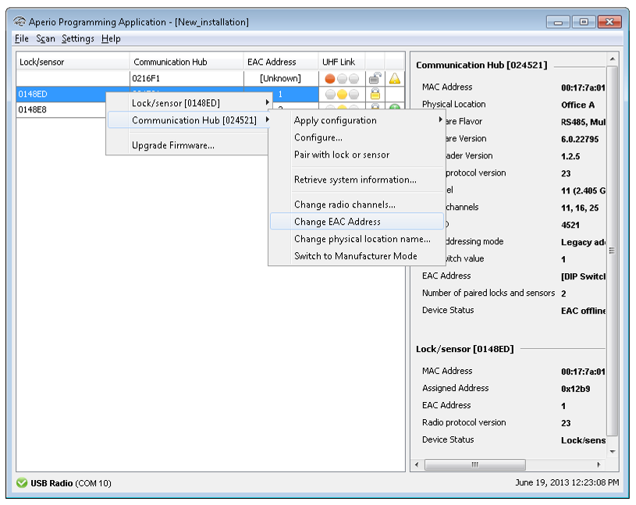Click the horizontal scroll right arrow
Screen dimensions: 636x505
pos(599,464)
